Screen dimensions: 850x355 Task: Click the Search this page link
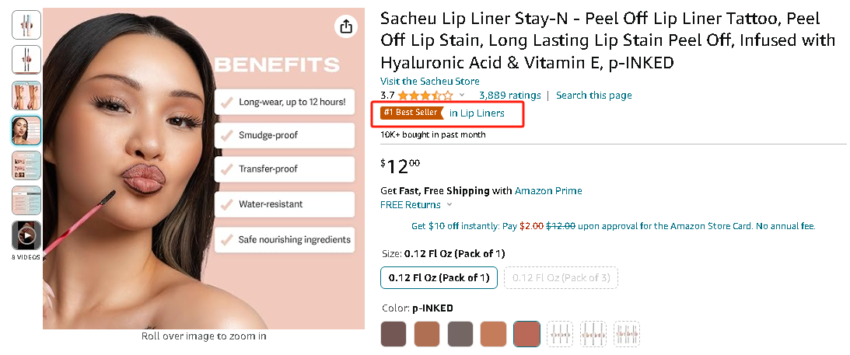point(593,96)
